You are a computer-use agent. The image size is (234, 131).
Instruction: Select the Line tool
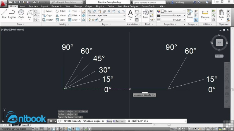coord(4,14)
